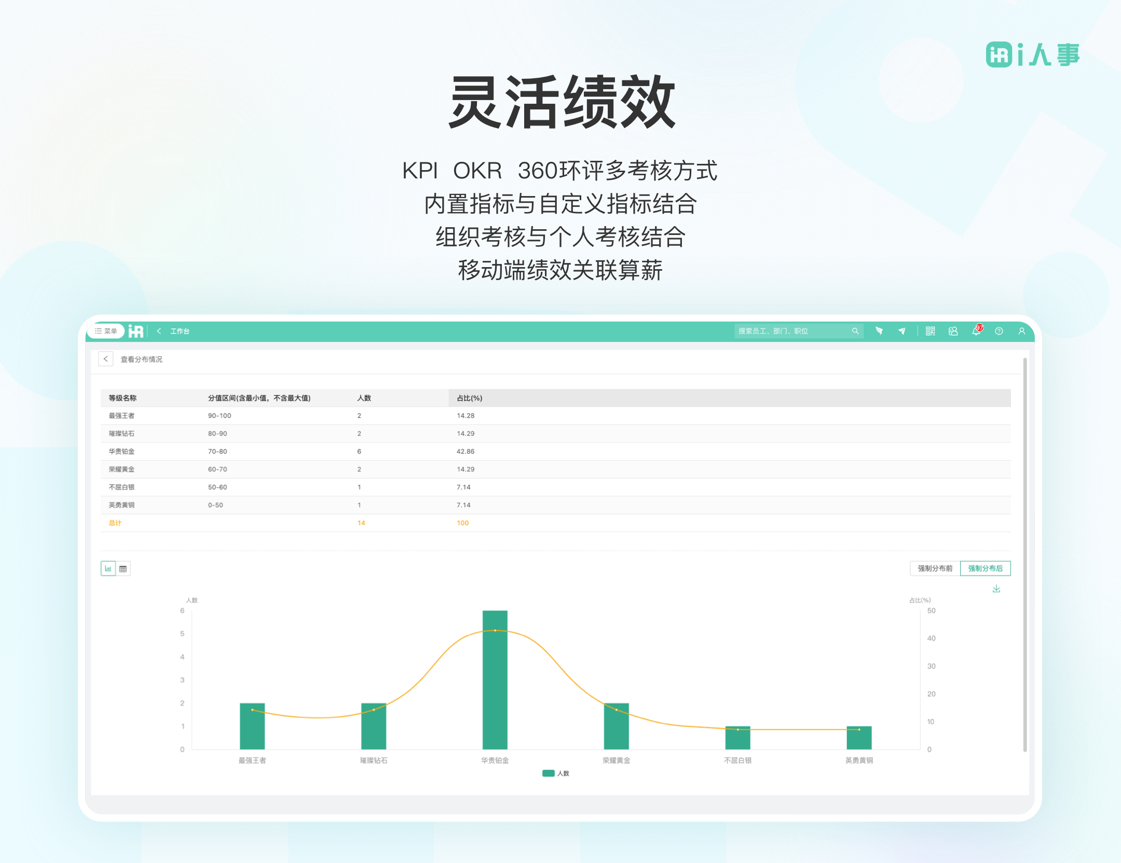Select the 璀璨钻石 table row name

tap(121, 434)
